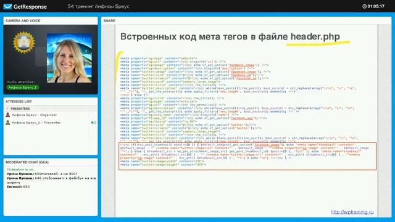Viewport: 395px width, 222px height.
Task: Mute the presenter speaker icon
Action: coord(93,123)
